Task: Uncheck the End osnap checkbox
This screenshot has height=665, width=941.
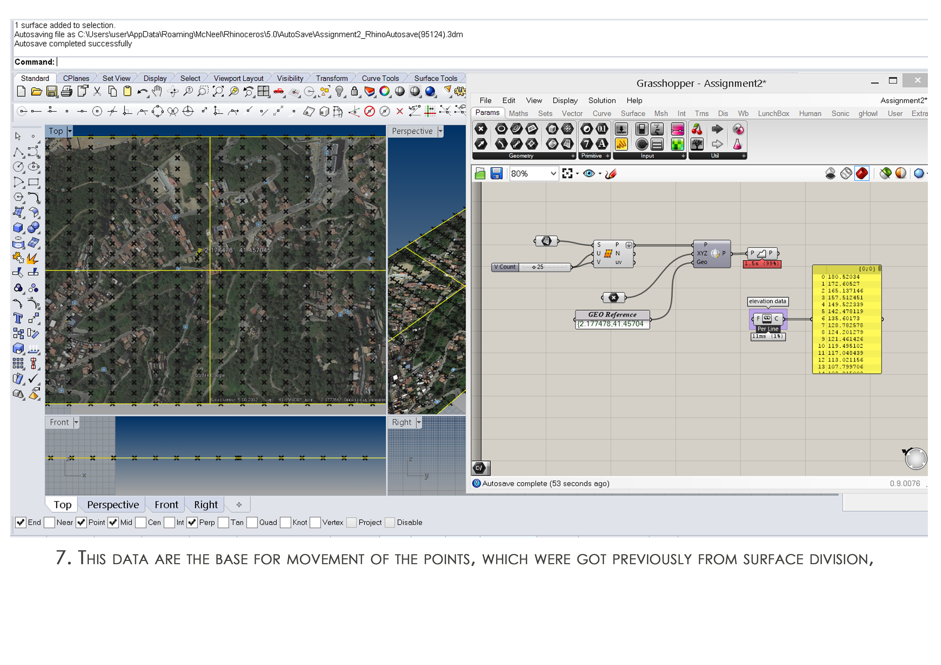Action: click(20, 522)
